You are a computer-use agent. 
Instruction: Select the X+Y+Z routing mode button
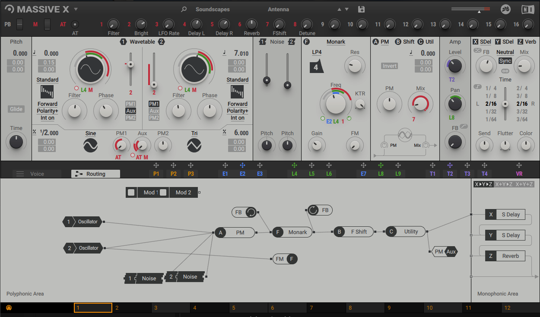tap(523, 184)
